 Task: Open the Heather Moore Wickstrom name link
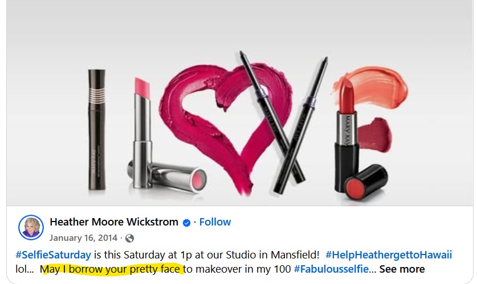click(114, 222)
